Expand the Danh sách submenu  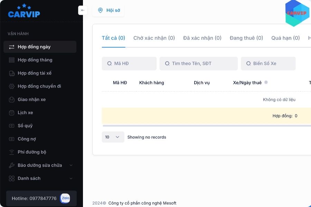coord(71,178)
